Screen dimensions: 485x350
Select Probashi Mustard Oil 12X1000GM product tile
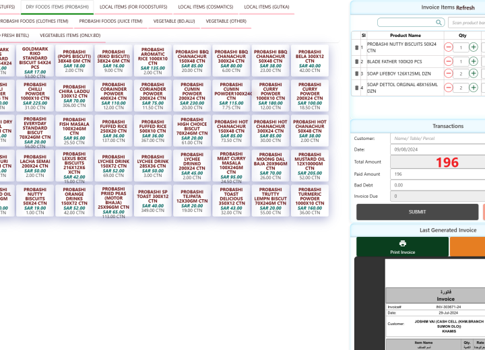(x=310, y=164)
